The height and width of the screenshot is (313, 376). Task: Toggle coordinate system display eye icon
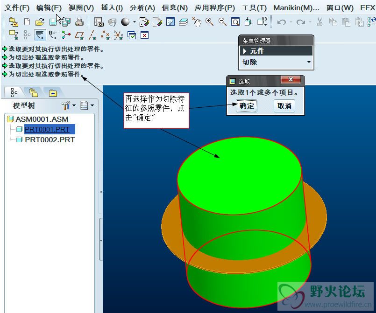(119, 35)
